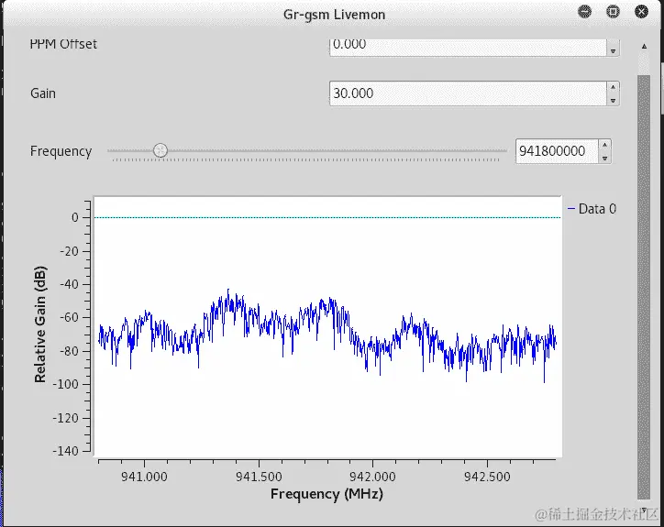Click the -100 gain axis label
This screenshot has width=664, height=527.
66,384
